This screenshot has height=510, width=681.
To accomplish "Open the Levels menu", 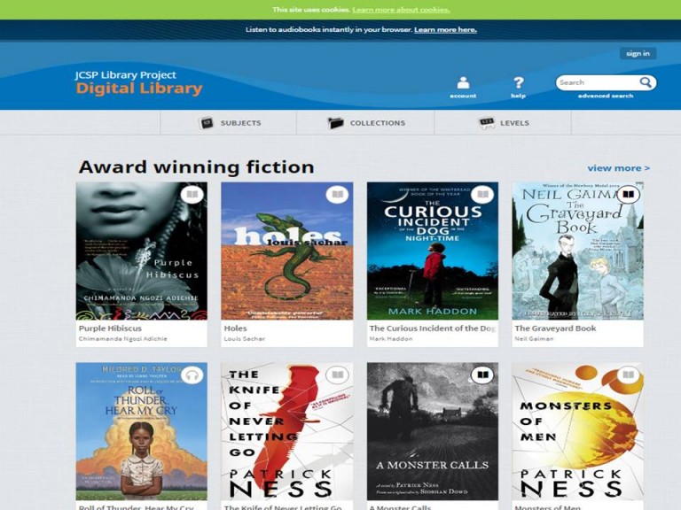I will [x=503, y=123].
